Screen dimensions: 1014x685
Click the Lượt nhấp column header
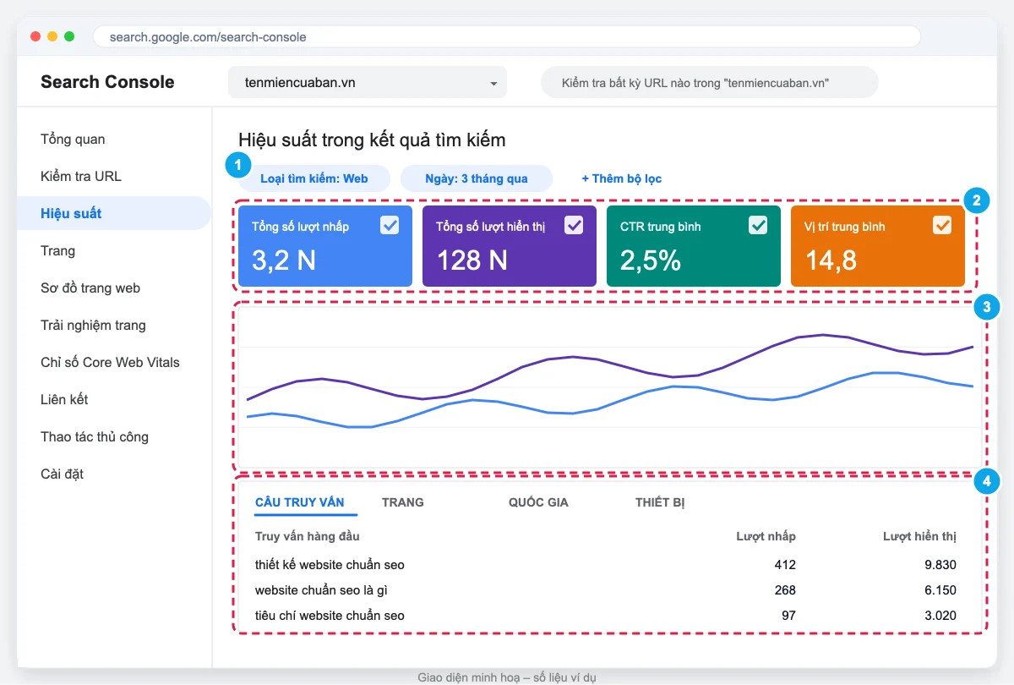pyautogui.click(x=766, y=536)
